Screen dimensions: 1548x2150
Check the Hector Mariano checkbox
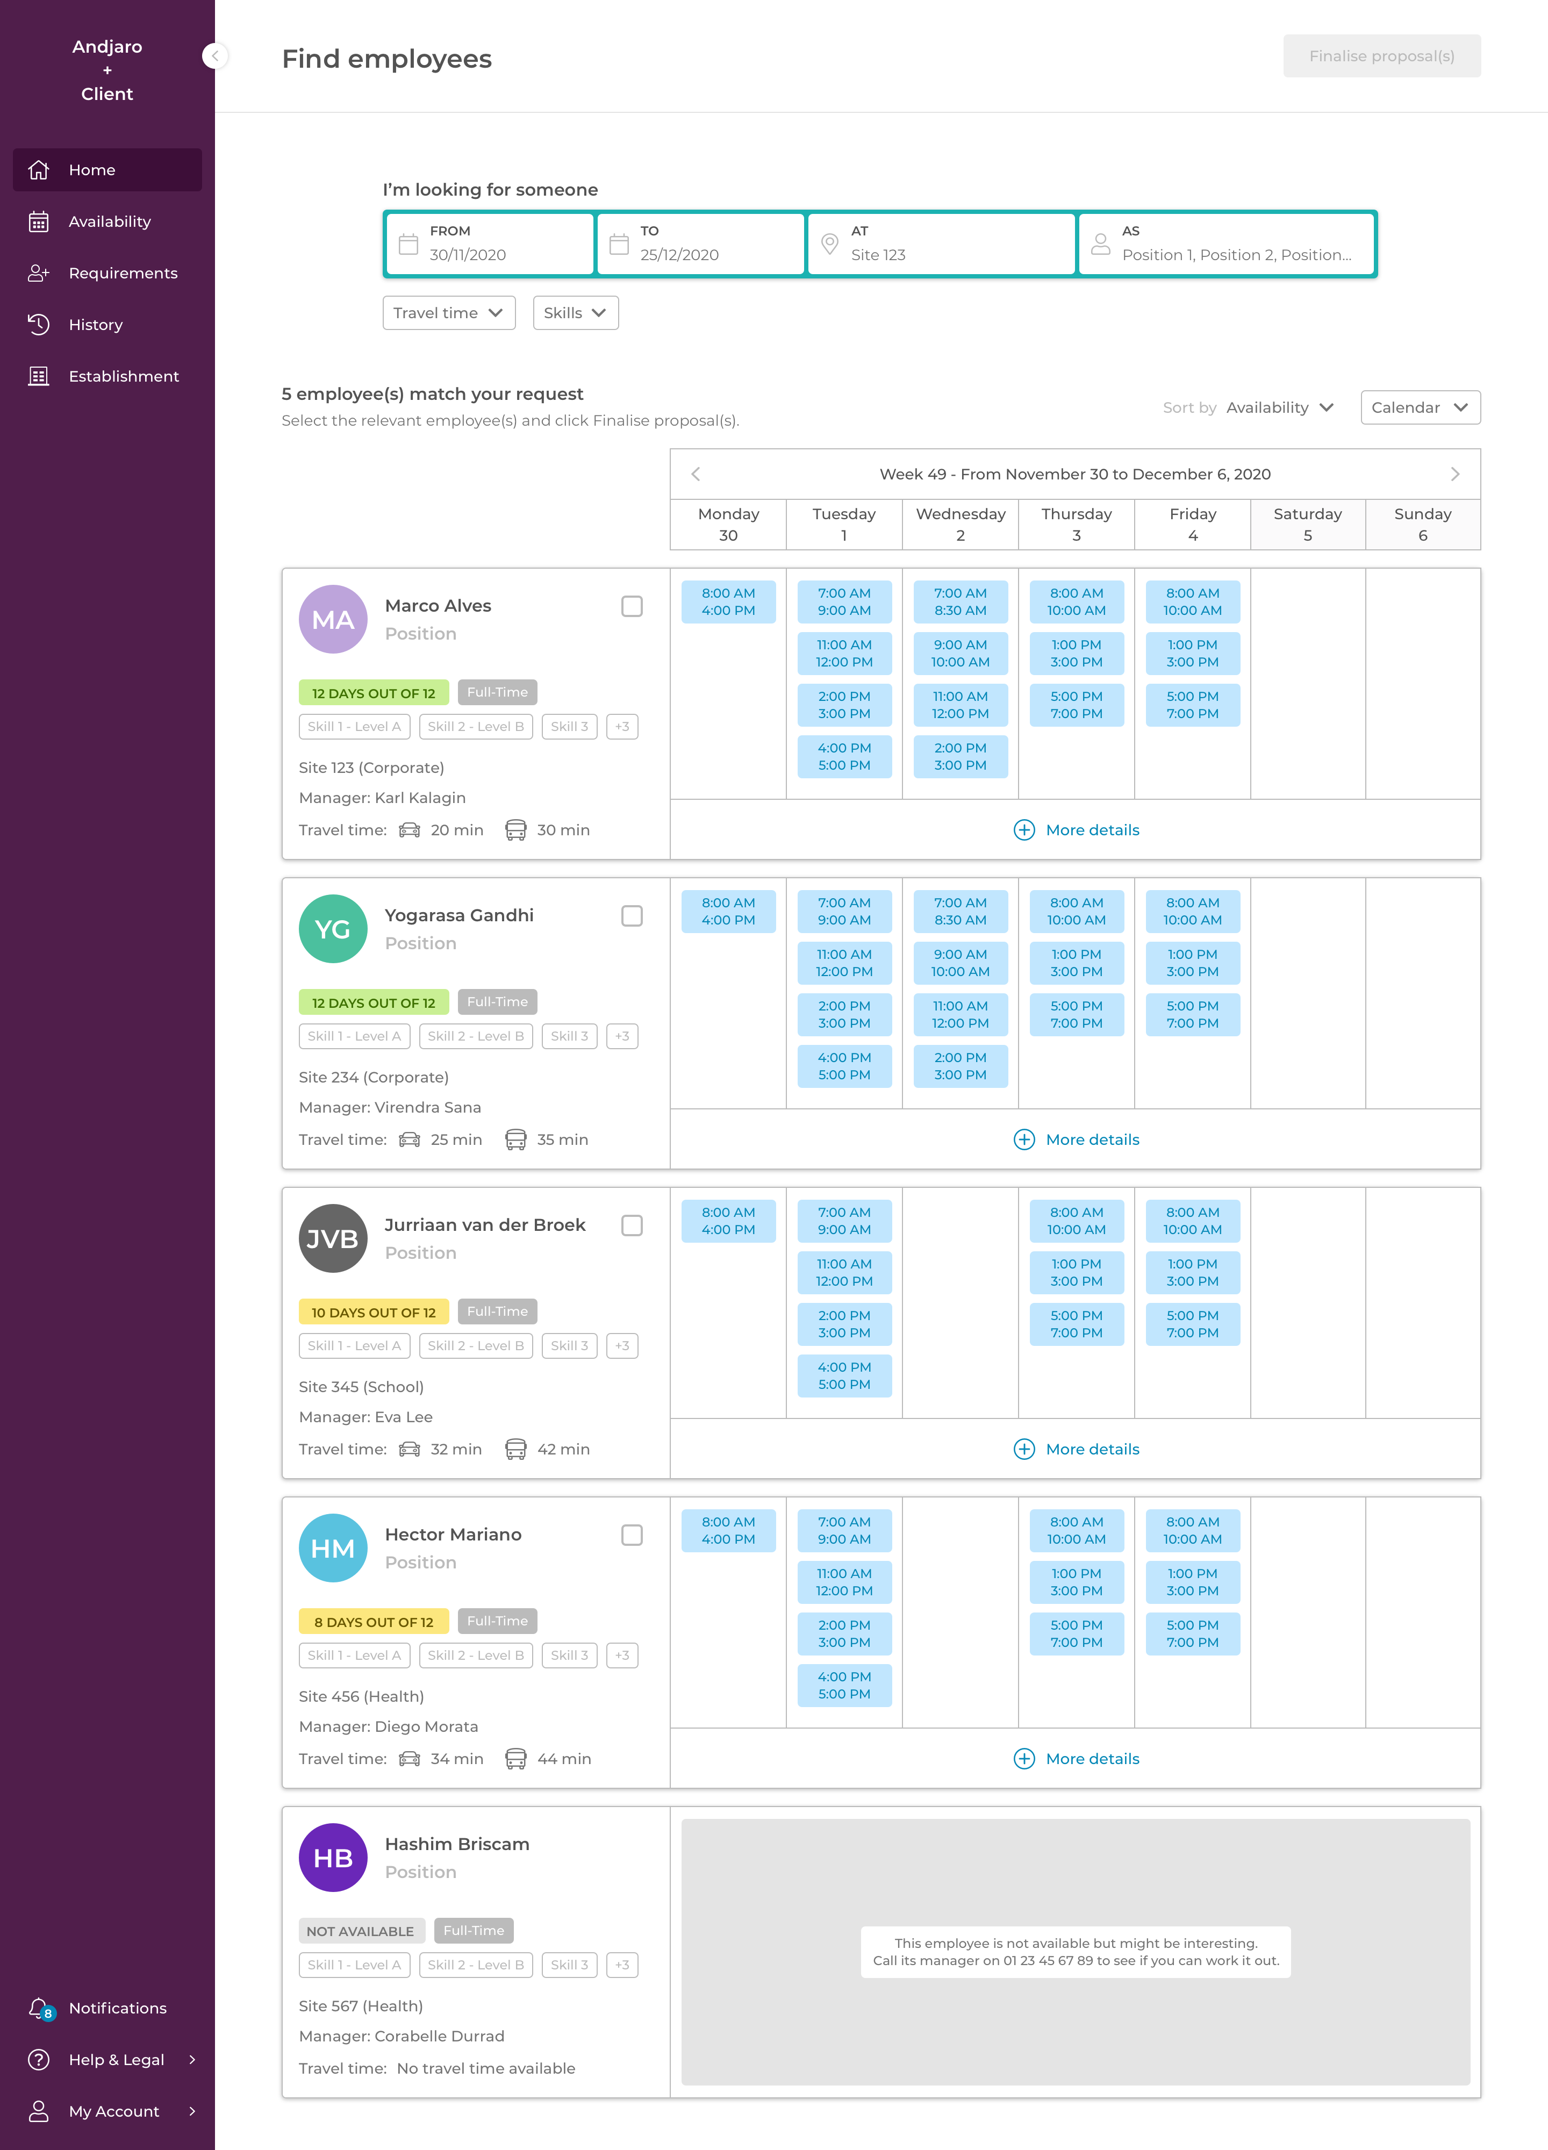632,1535
